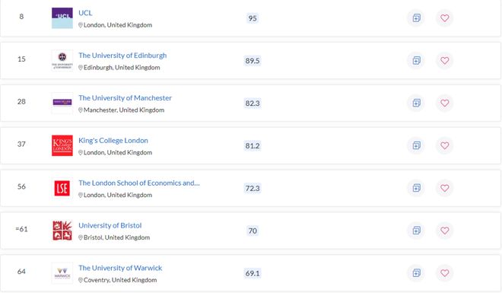Click the LSE logo thumbnail

[x=62, y=188]
